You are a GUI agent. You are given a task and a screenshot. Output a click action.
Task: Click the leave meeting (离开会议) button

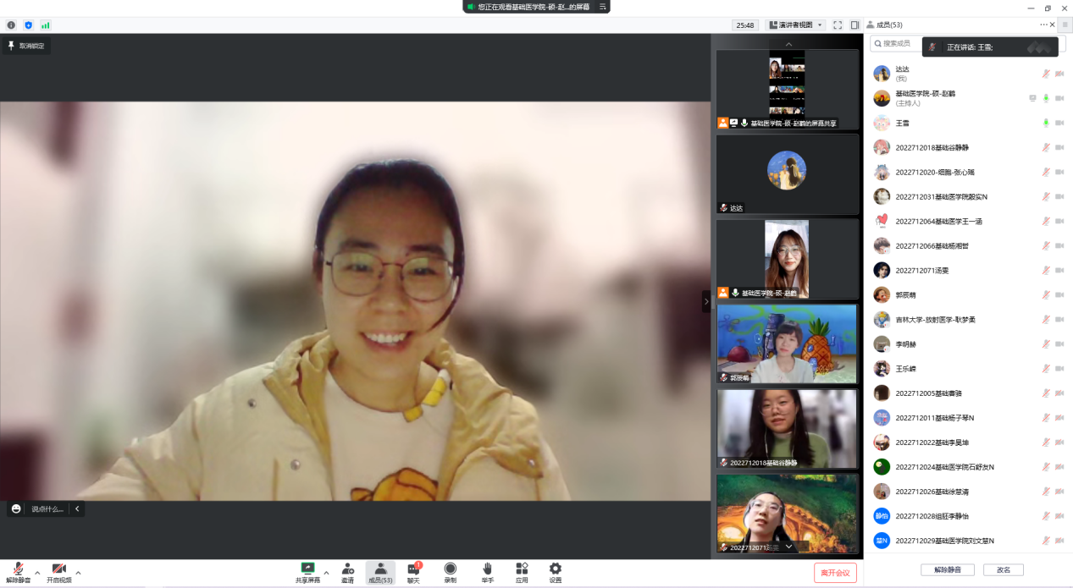(835, 573)
